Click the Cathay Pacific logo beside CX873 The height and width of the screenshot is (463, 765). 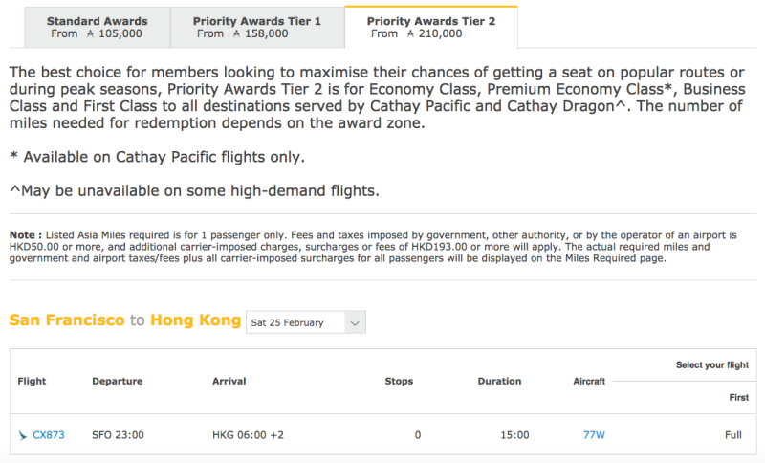tap(22, 435)
